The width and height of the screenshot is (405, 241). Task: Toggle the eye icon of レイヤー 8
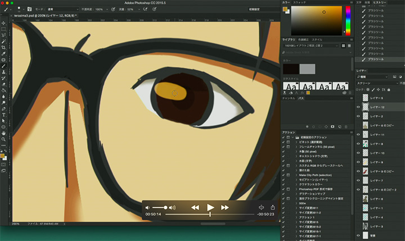(x=358, y=144)
